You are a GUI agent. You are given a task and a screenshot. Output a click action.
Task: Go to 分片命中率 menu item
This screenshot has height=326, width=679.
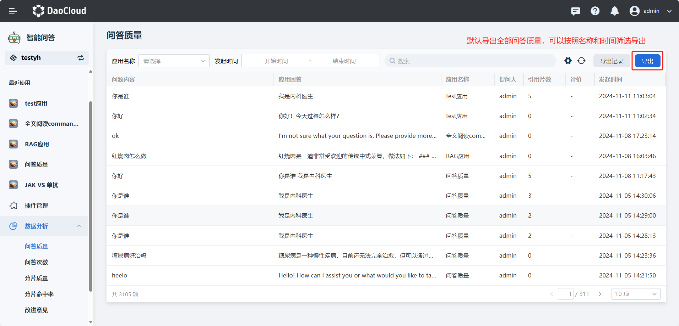tap(39, 294)
